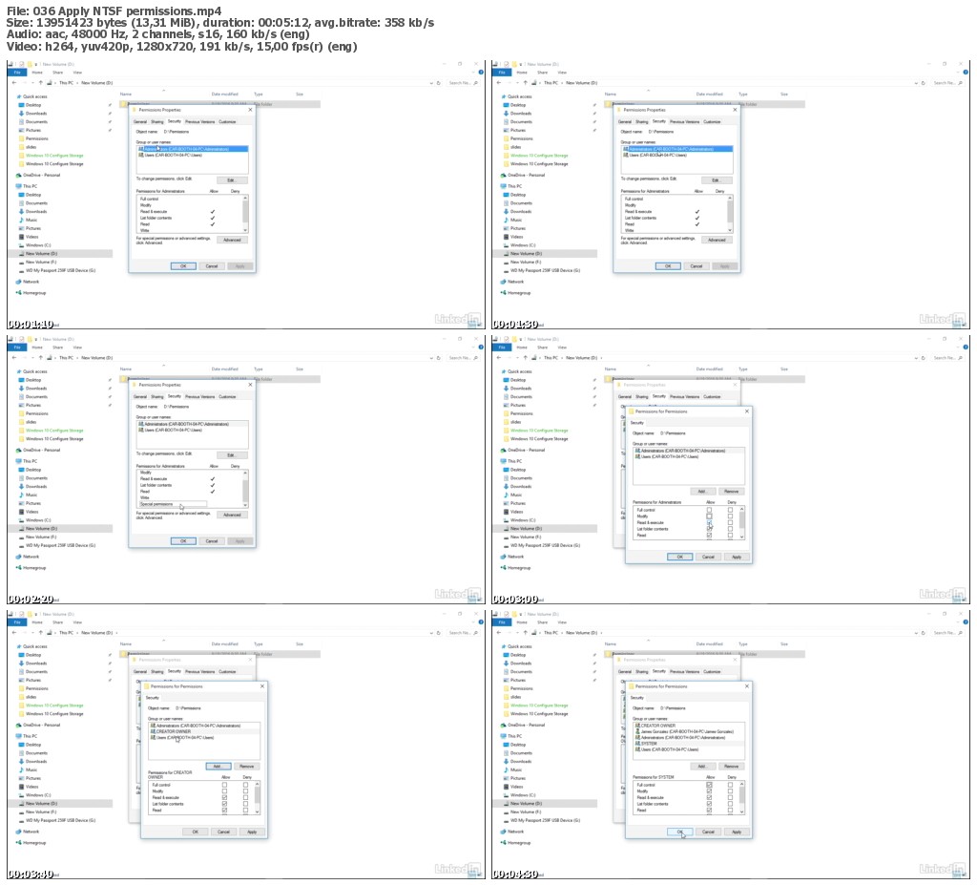In the 00:02:20 frame, open the Customize tab
The image size is (977, 885).
(x=227, y=396)
